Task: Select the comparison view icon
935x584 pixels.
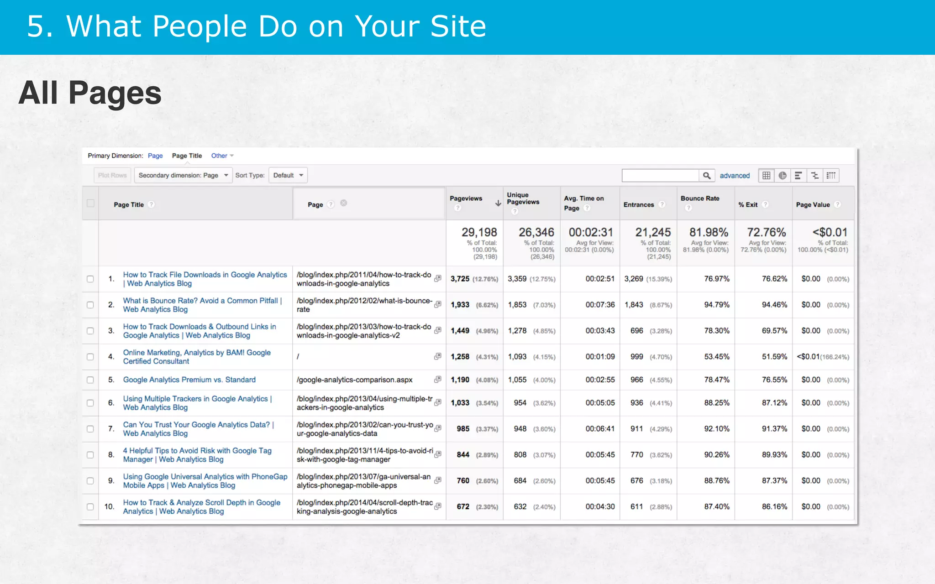Action: click(x=815, y=176)
